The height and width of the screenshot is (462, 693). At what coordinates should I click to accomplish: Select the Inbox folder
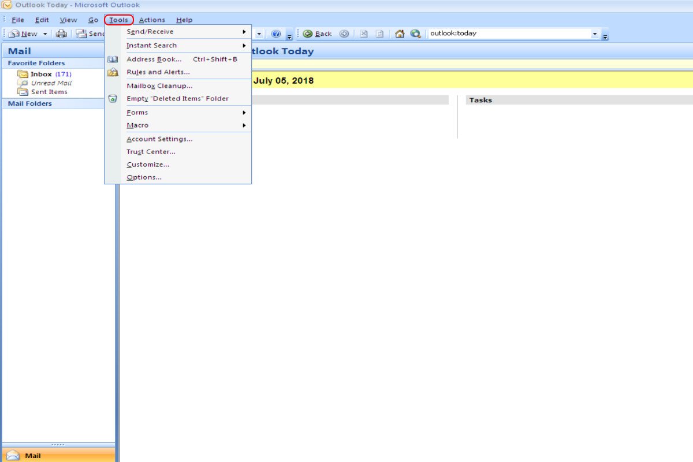click(x=44, y=74)
